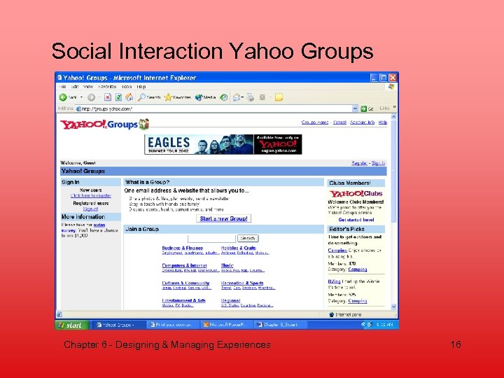Open the Regional category link

(x=230, y=300)
